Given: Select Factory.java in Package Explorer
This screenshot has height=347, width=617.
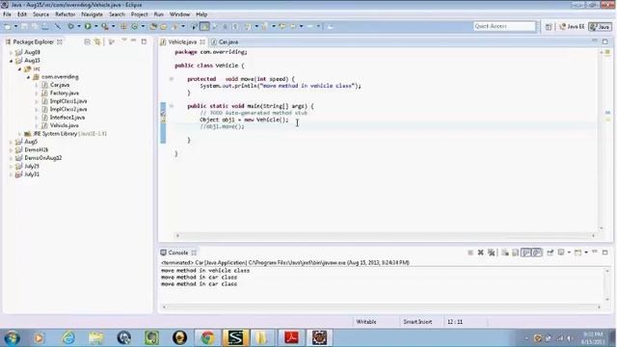Looking at the screenshot, I should (x=65, y=93).
